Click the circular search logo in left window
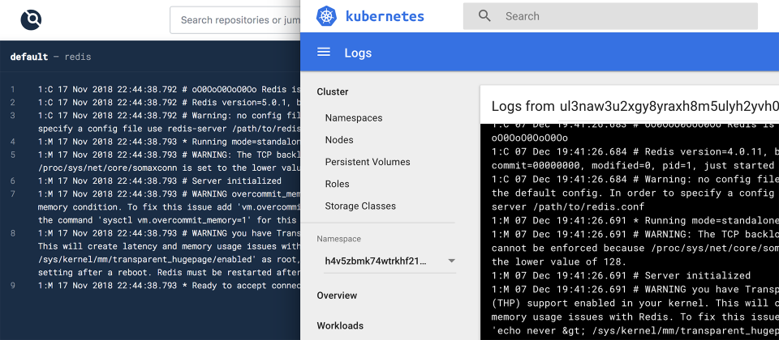This screenshot has height=340, width=779. click(31, 19)
